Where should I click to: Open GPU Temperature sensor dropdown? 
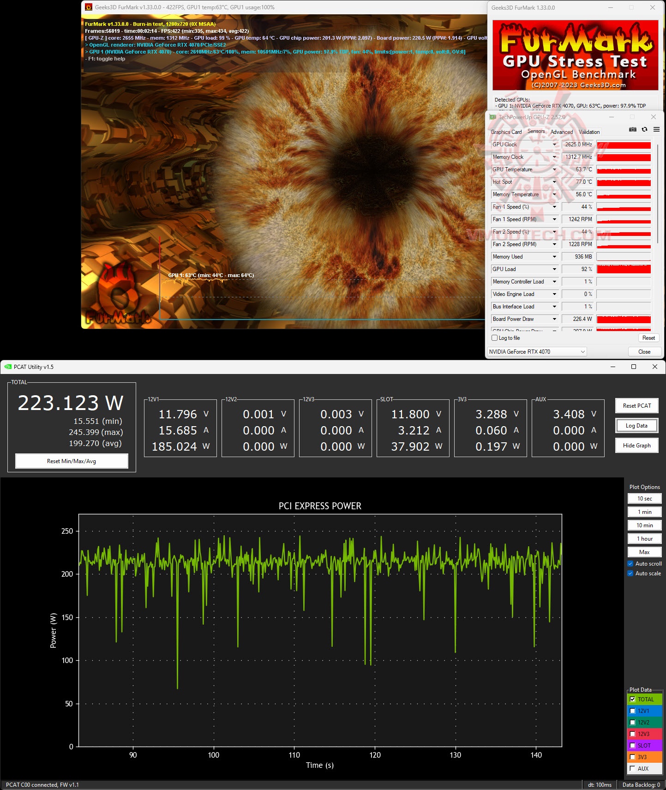point(554,169)
